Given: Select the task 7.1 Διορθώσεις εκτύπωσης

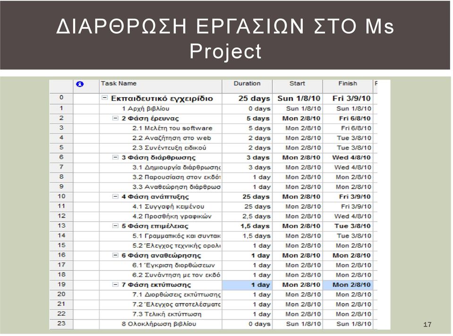Looking at the screenshot, I should (177, 295).
